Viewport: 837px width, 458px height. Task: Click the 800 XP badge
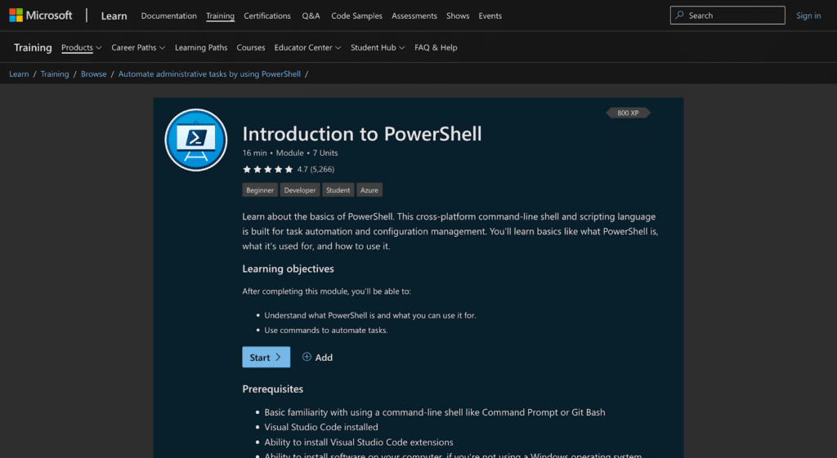coord(628,113)
